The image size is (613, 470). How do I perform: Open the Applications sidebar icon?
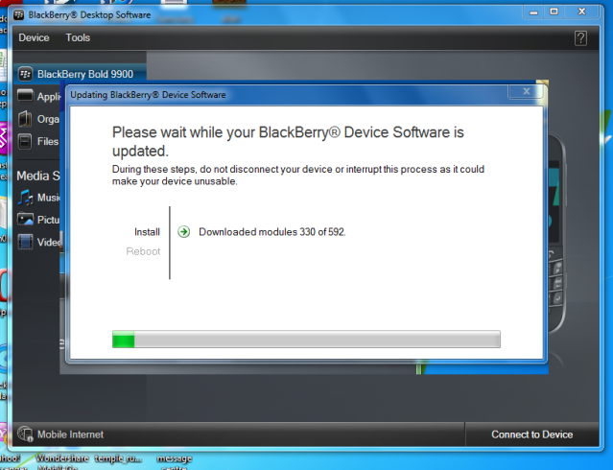[x=26, y=96]
